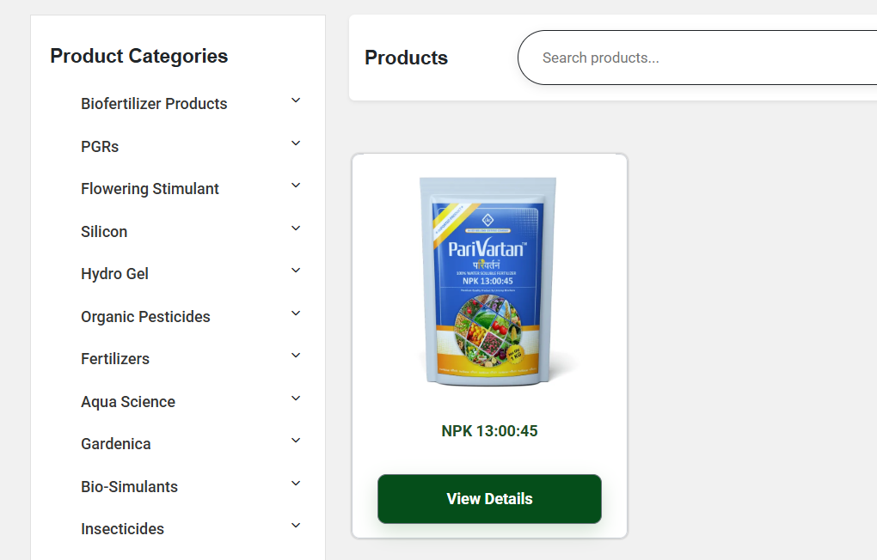Select the Hydro Gel category label

[114, 274]
